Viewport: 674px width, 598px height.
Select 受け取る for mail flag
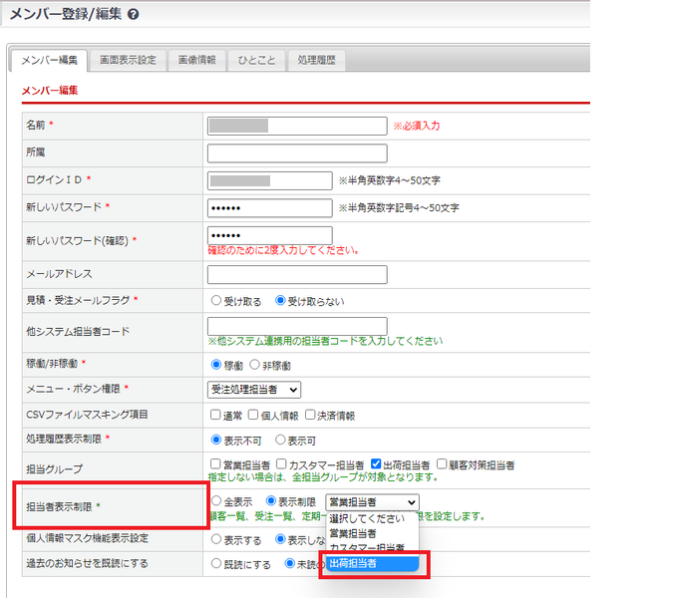coord(216,300)
